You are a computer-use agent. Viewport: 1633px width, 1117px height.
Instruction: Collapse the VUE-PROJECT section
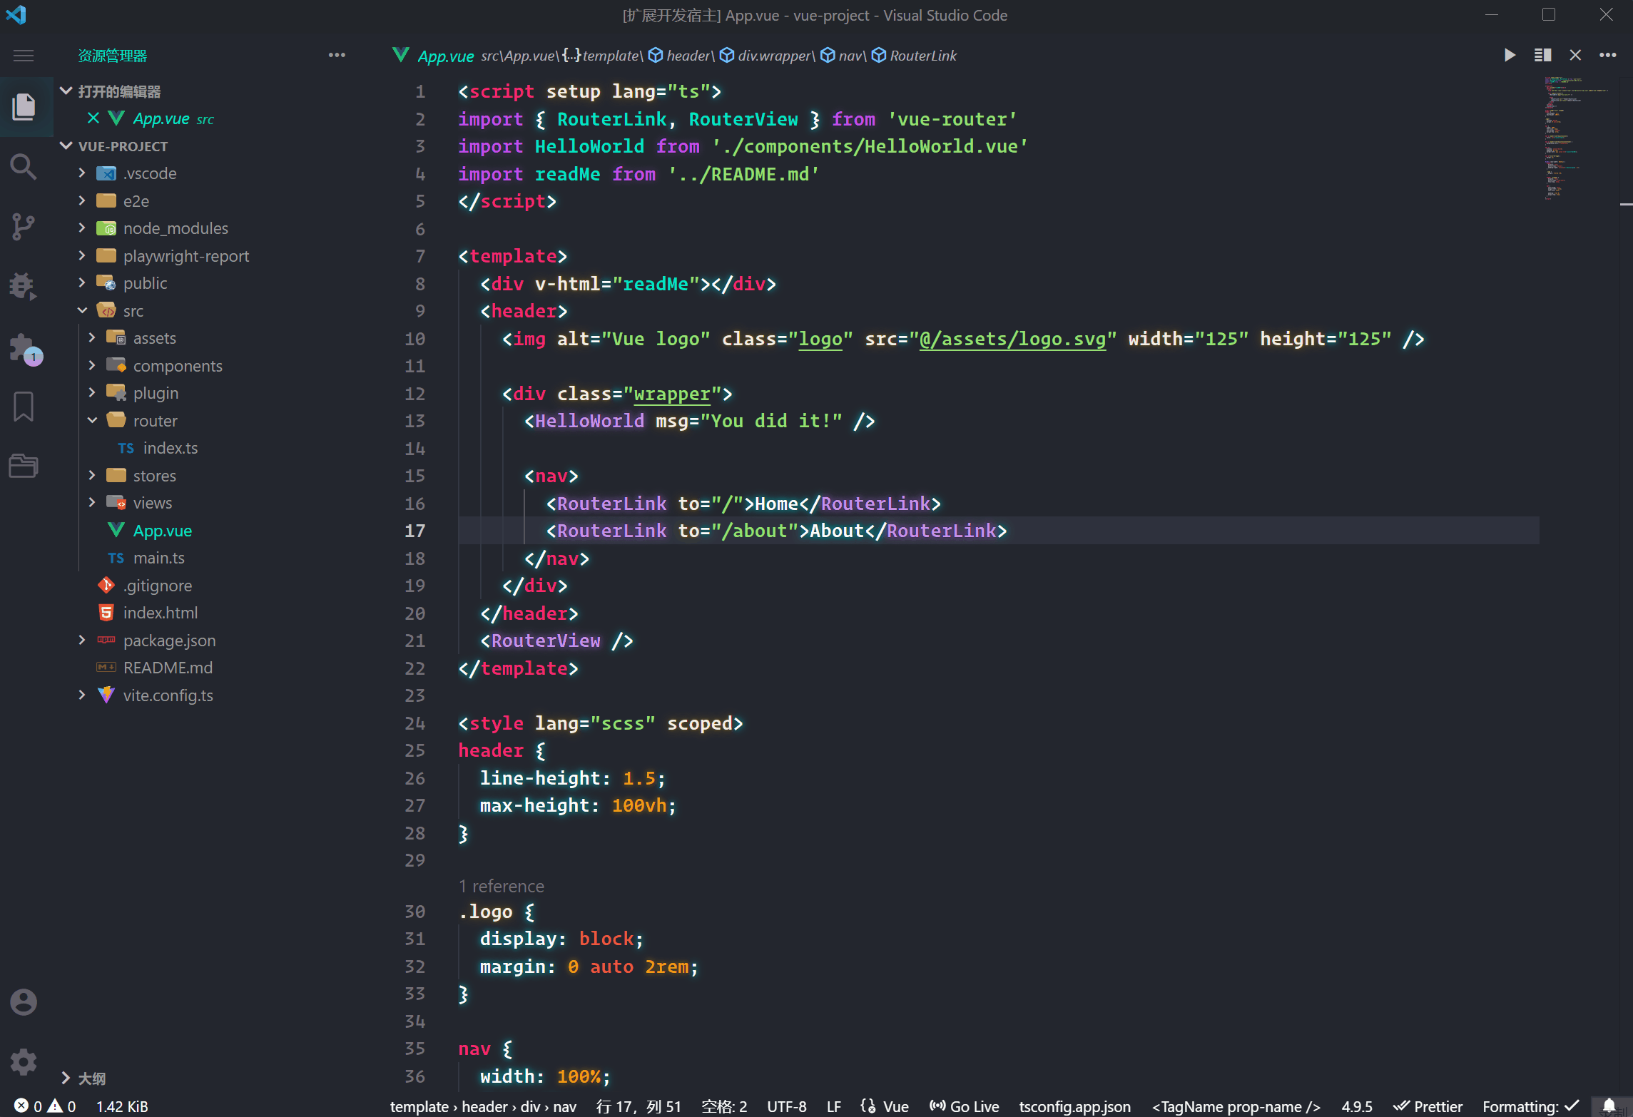pyautogui.click(x=66, y=146)
